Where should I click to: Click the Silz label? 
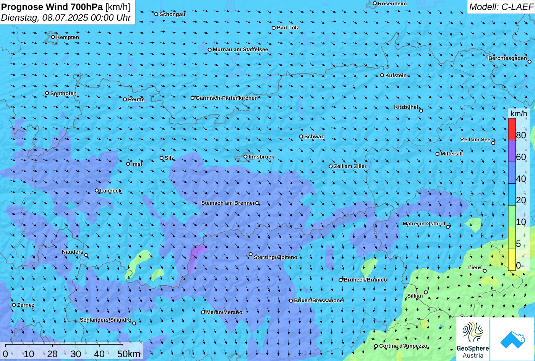click(x=169, y=158)
